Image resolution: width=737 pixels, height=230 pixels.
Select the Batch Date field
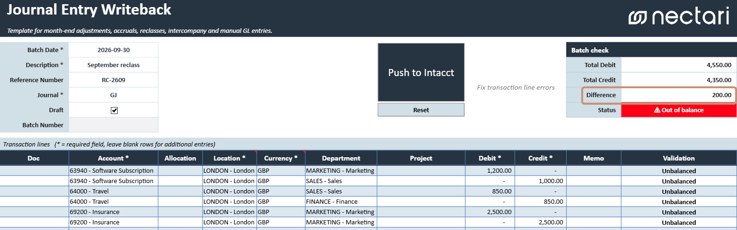[x=114, y=50]
